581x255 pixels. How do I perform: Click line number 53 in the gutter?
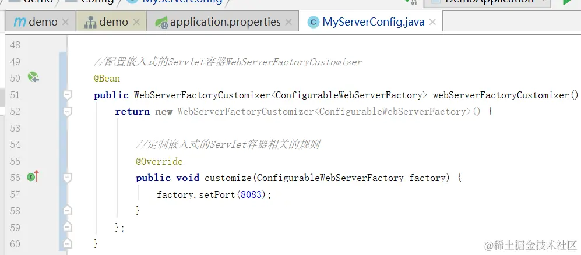[x=16, y=128]
